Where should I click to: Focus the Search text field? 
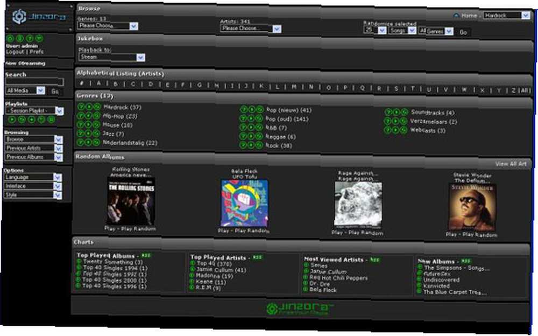click(34, 82)
